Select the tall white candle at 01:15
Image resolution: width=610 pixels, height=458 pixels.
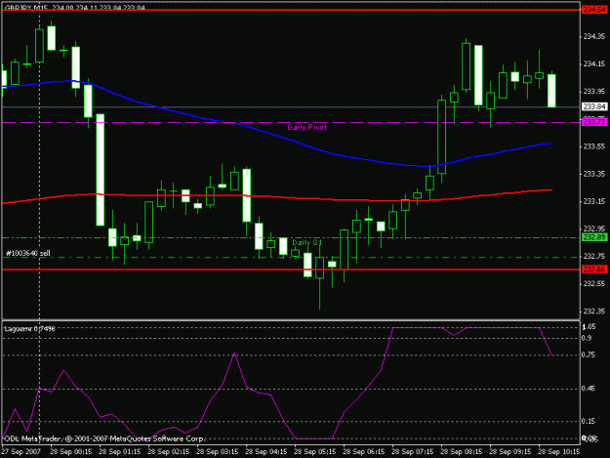101,170
